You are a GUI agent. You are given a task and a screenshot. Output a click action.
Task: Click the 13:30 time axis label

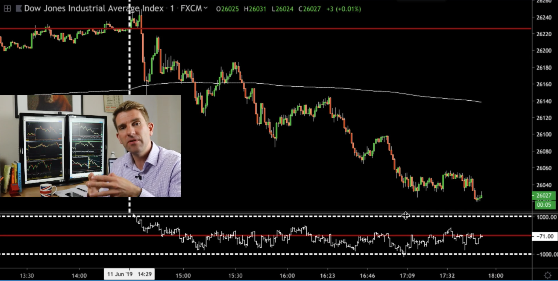coord(27,275)
